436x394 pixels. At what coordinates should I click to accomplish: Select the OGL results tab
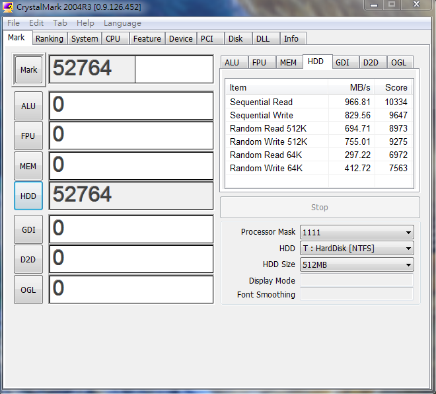point(399,63)
